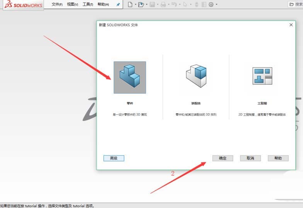Select the 零件 part template thumbnail
This screenshot has width=303, height=208.
coord(130,77)
